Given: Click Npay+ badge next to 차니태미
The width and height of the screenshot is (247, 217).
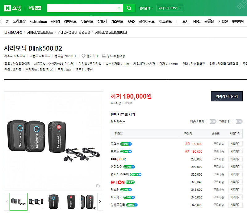Looking at the screenshot, I should (x=129, y=197).
